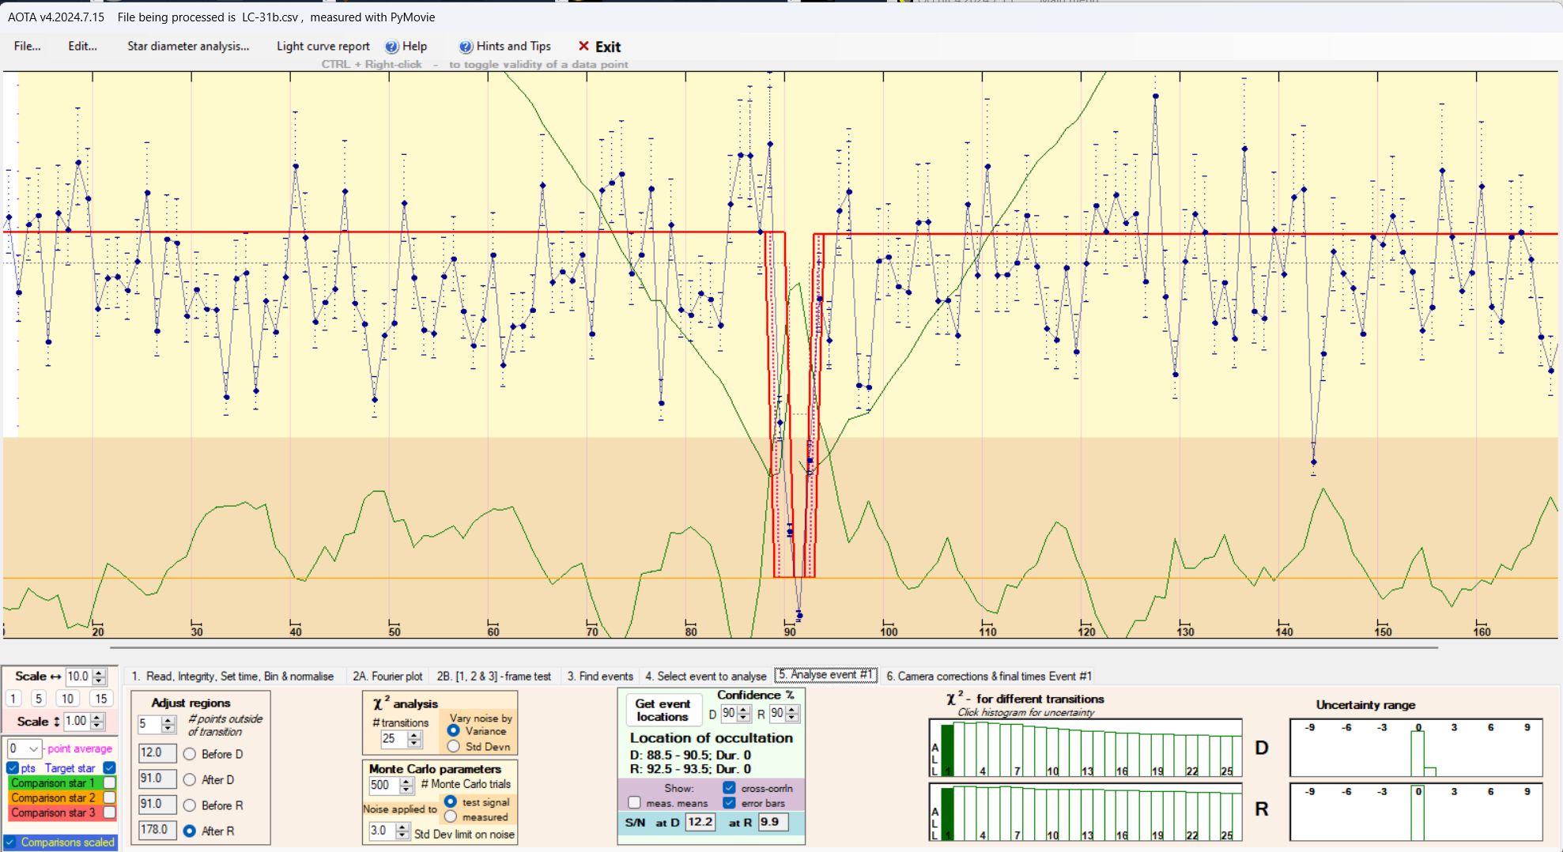1563x852 pixels.
Task: Open Help via the question mark icon
Action: tap(391, 47)
